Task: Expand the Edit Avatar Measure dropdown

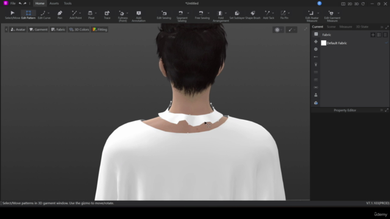Action: coord(318,13)
